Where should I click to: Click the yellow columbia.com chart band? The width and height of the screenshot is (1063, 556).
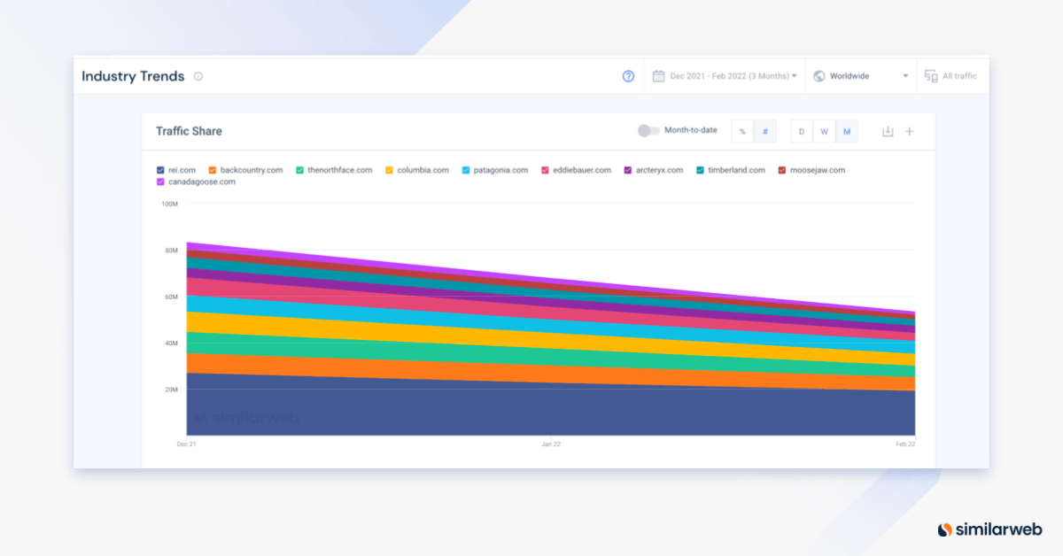(550, 341)
